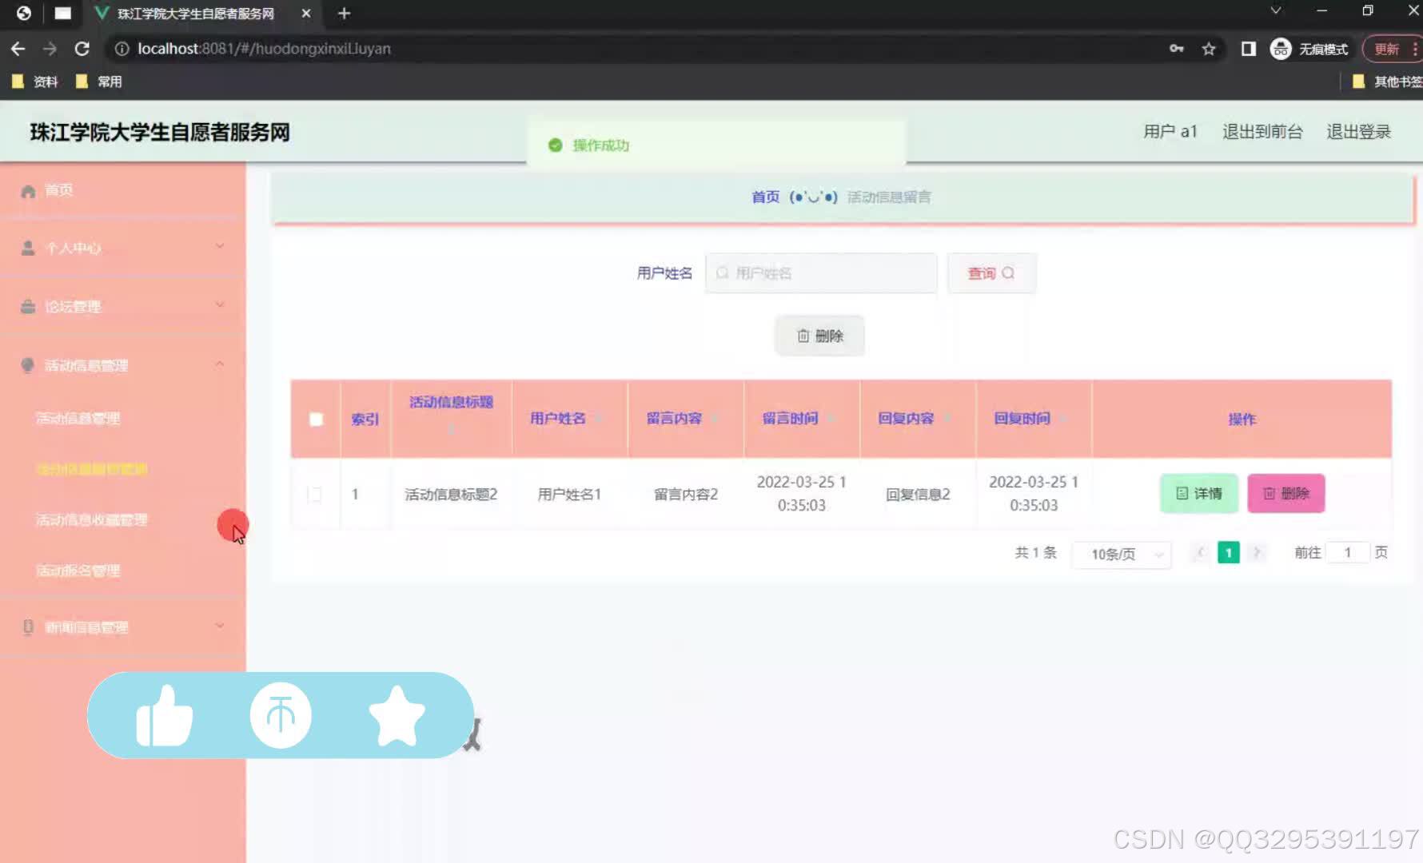The image size is (1423, 863).
Task: Click the pink 删除 button in row 1
Action: (x=1286, y=494)
